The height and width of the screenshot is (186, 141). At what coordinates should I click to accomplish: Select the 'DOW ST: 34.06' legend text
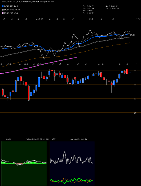coord(12,6)
